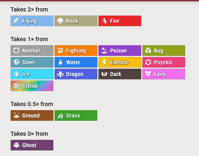Click the Ice type snowflake icon
Image resolution: width=199 pixels, height=156 pixels.
pyautogui.click(x=17, y=74)
